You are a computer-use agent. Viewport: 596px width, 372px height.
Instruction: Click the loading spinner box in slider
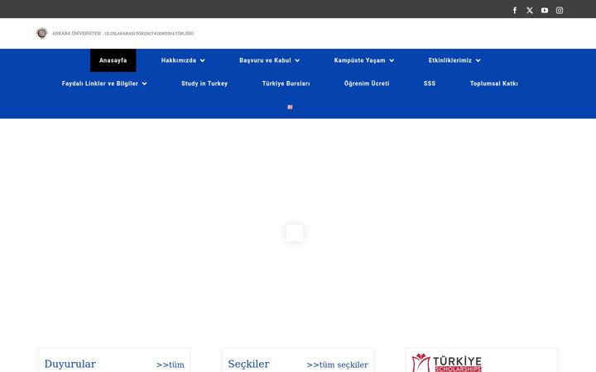295,233
